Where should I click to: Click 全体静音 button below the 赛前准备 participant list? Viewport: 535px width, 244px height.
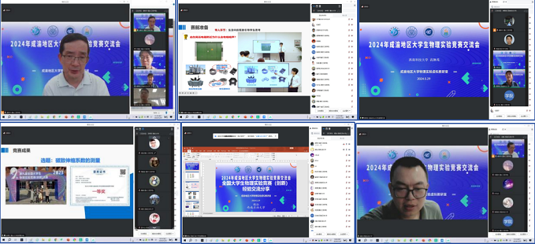(320, 111)
